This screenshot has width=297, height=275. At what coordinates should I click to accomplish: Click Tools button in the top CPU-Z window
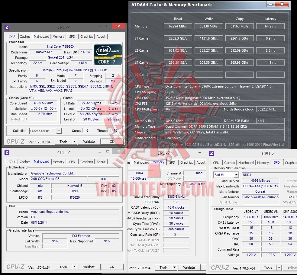(63, 142)
